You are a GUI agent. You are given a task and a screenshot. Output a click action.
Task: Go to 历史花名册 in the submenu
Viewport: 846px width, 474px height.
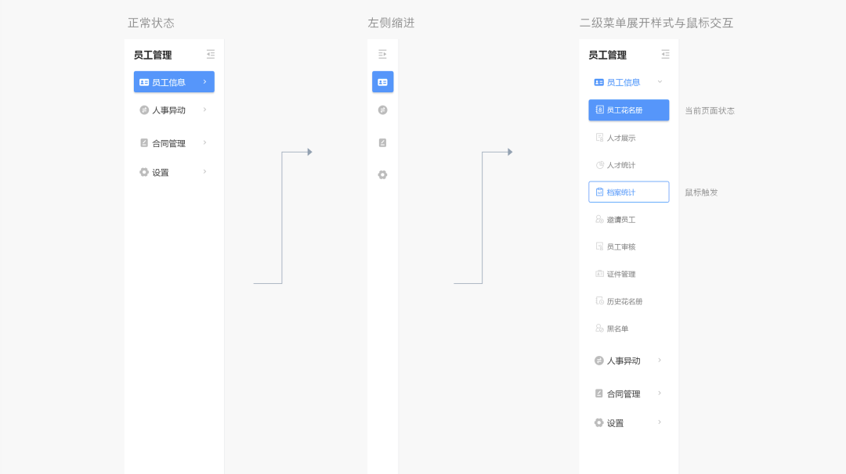pyautogui.click(x=624, y=301)
